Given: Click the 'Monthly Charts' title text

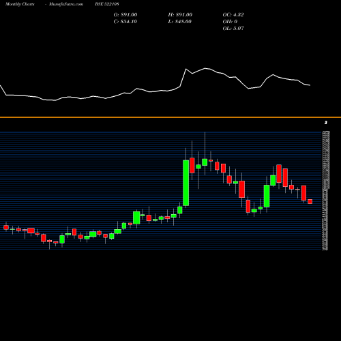Looking at the screenshot, I should [x=20, y=4].
